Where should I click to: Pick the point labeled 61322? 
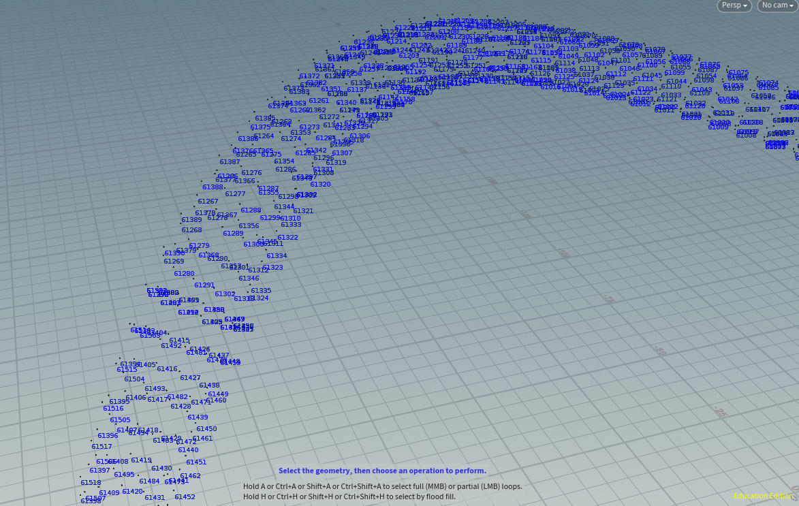coord(287,238)
